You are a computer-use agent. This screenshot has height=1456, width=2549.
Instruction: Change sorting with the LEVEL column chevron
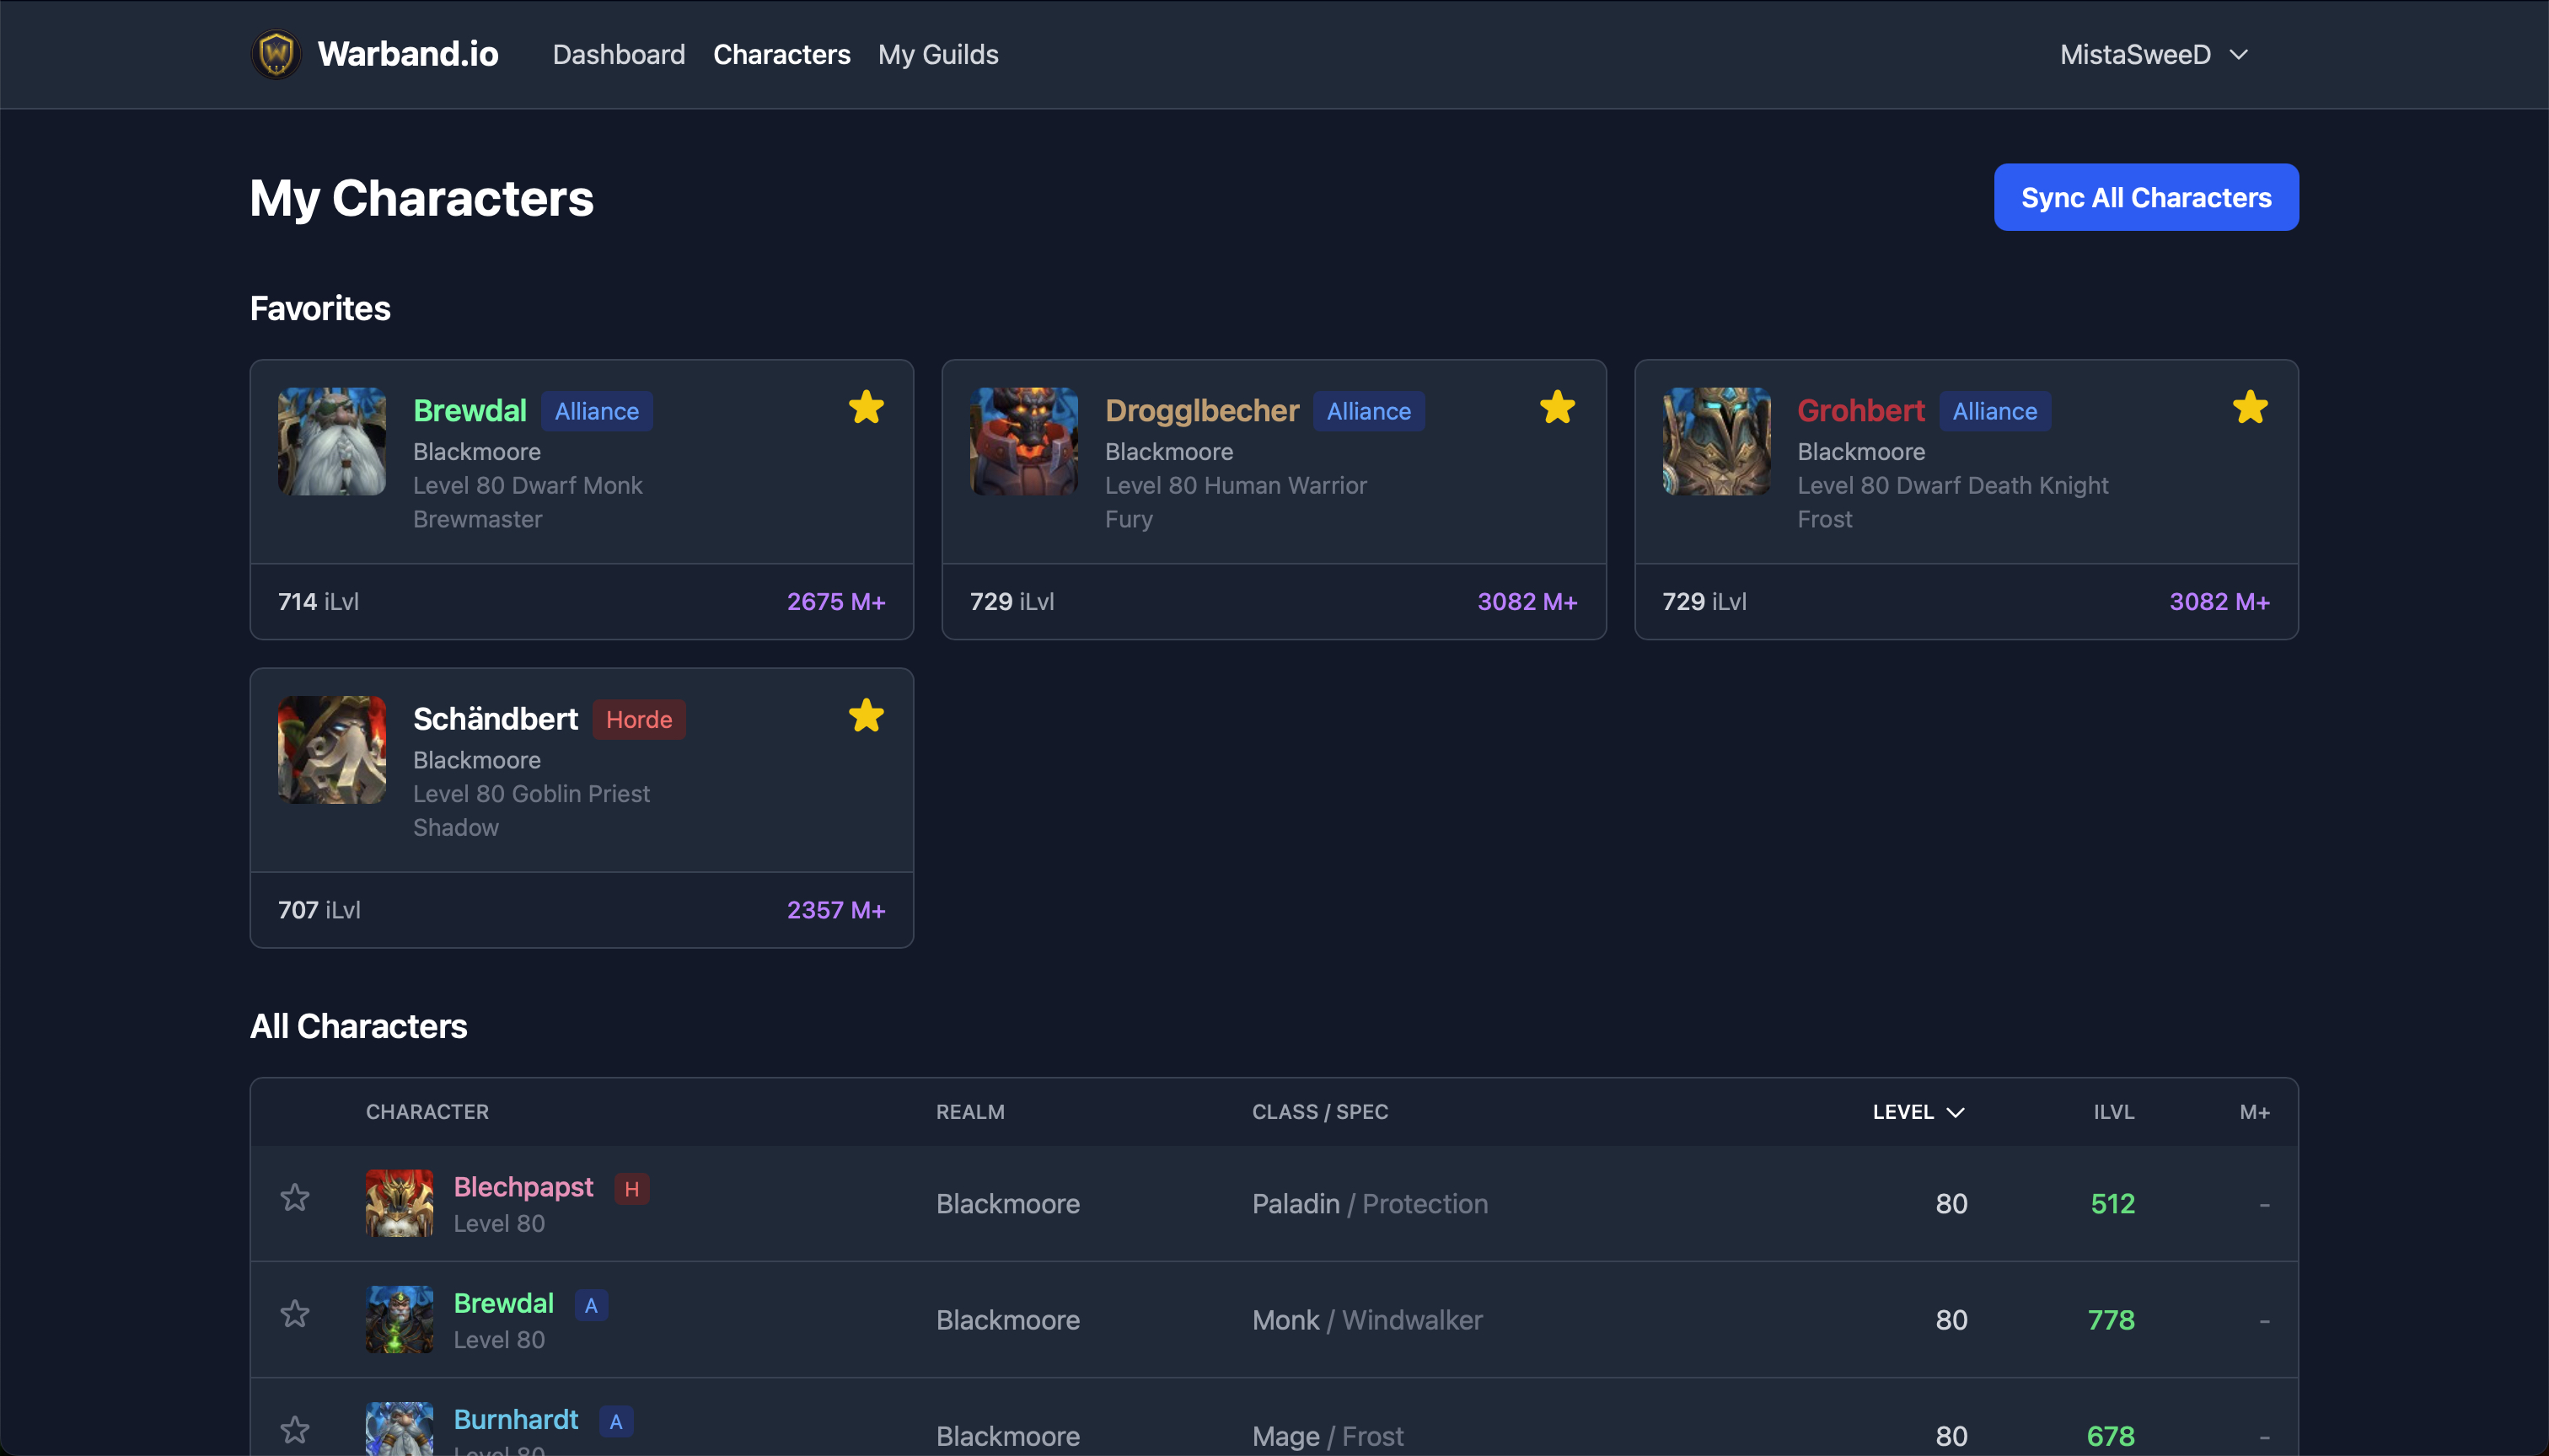point(1956,1111)
